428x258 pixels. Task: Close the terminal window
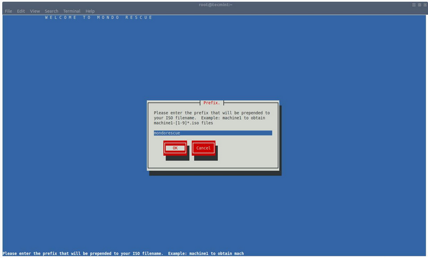pyautogui.click(x=425, y=5)
